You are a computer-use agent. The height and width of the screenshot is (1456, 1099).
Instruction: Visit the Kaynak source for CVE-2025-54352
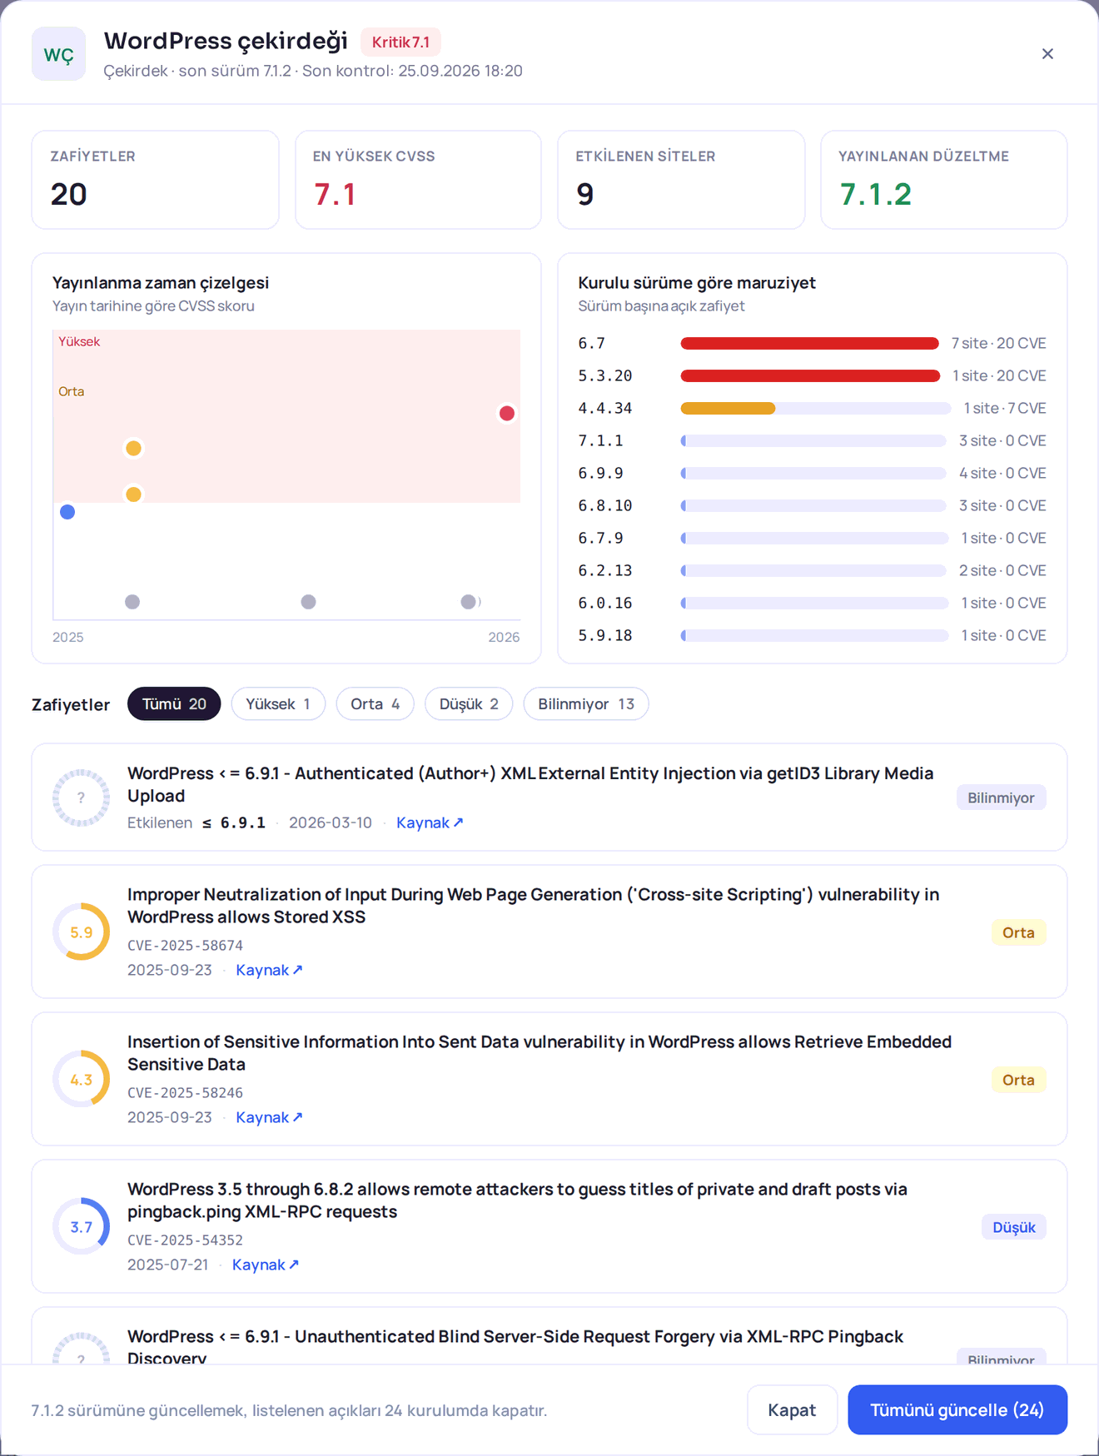[266, 1265]
